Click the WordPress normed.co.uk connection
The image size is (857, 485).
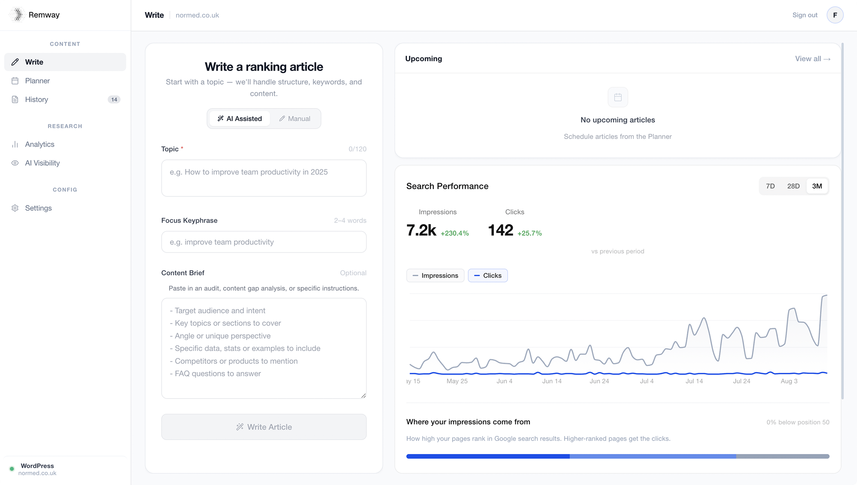click(65, 469)
